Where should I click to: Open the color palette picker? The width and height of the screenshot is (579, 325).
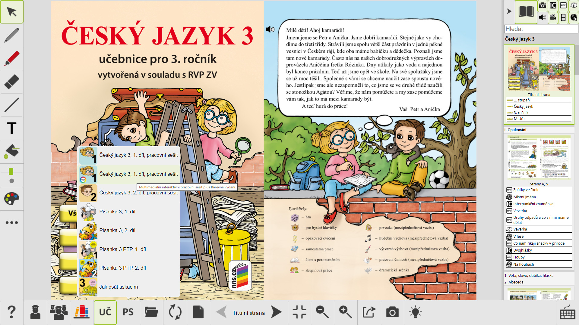[x=12, y=199]
